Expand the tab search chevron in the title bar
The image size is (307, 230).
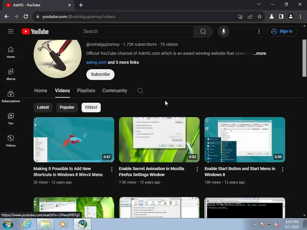tap(259, 4)
